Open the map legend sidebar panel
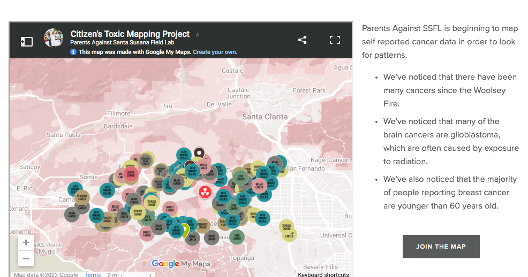This screenshot has height=277, width=528. click(27, 42)
